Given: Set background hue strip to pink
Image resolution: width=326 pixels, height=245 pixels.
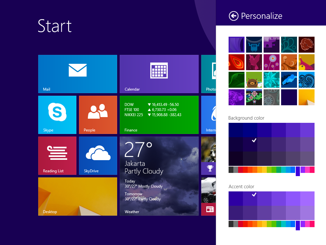Looking at the screenshot, I should [307, 170].
